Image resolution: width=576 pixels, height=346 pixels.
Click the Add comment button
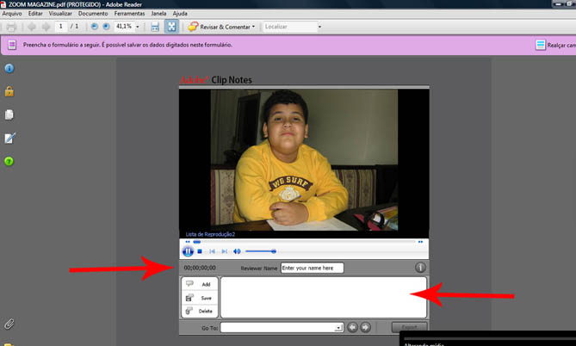pos(199,284)
